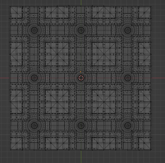Select the orange object origin dot

[x=80, y=72]
